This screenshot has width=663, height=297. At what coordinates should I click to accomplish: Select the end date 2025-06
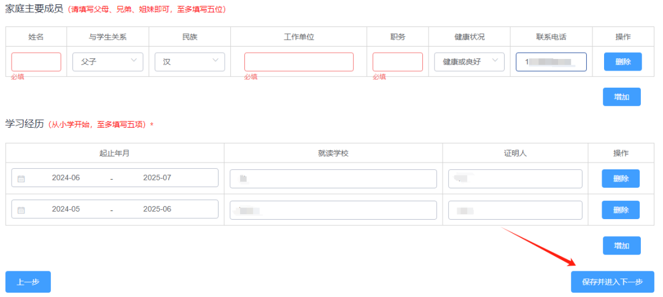coord(157,209)
